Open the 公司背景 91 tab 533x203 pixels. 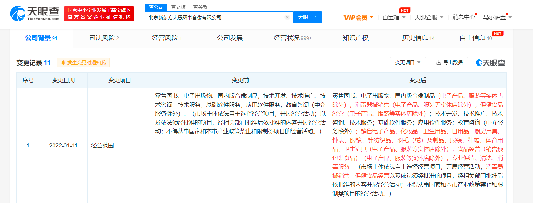[x=41, y=38]
